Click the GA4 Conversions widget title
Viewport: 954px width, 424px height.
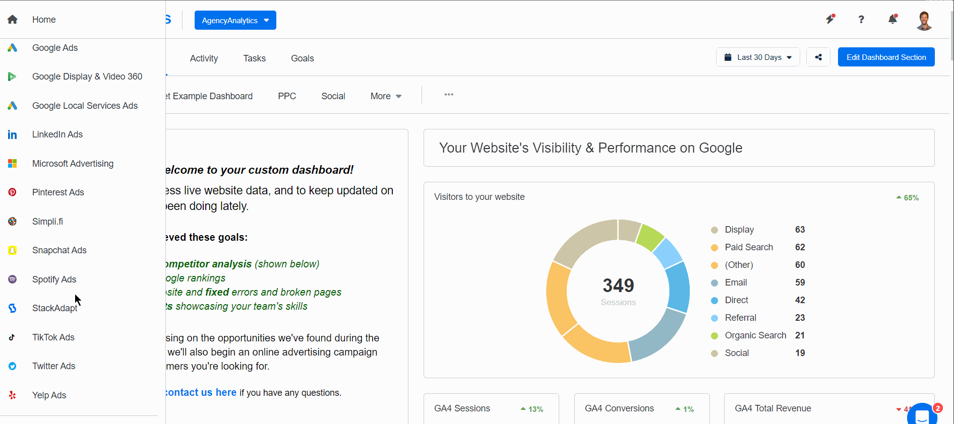pos(619,408)
